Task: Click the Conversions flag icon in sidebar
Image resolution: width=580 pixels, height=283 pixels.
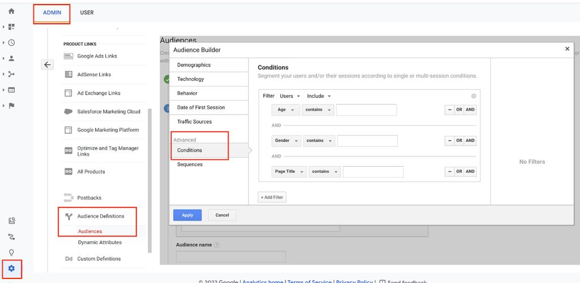Action: [x=11, y=106]
